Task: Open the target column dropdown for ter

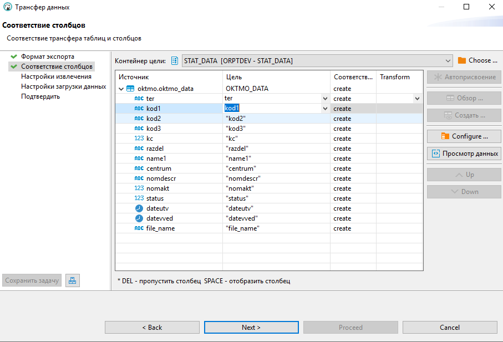Action: tap(325, 99)
